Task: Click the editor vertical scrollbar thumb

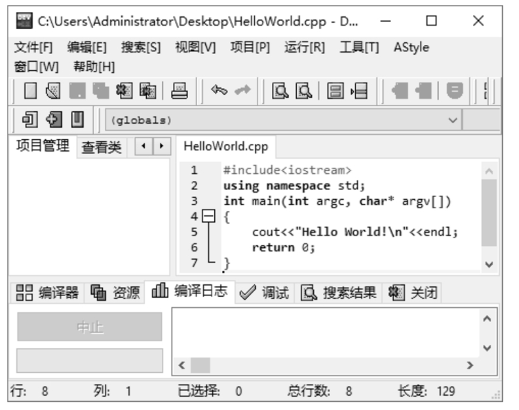Action: coord(489,213)
